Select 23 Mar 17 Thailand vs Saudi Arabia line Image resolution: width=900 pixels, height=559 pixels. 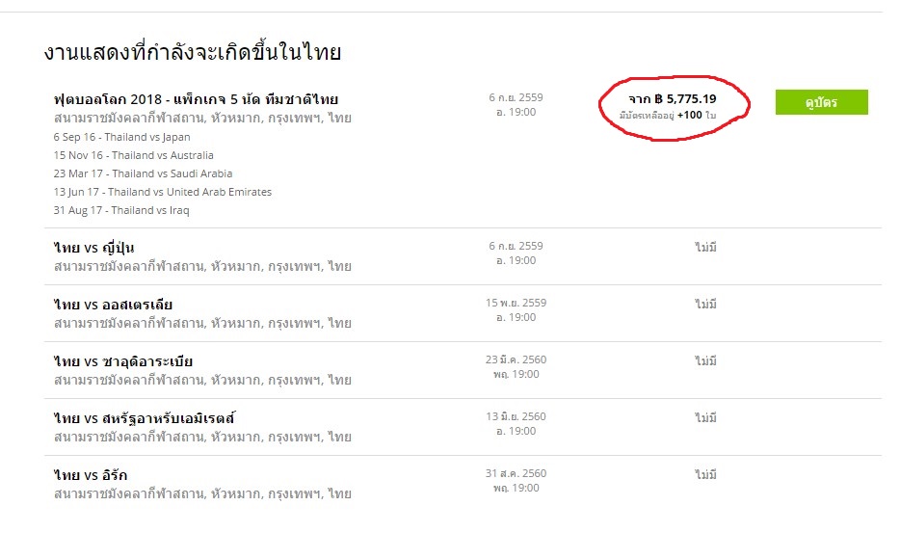[144, 173]
